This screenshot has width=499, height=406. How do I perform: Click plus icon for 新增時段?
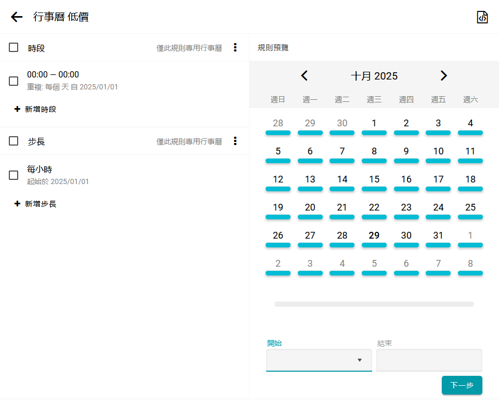tap(17, 109)
